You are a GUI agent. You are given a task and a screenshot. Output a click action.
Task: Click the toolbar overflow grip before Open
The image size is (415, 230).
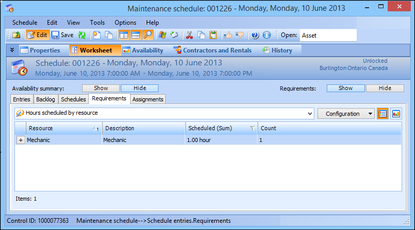click(277, 35)
